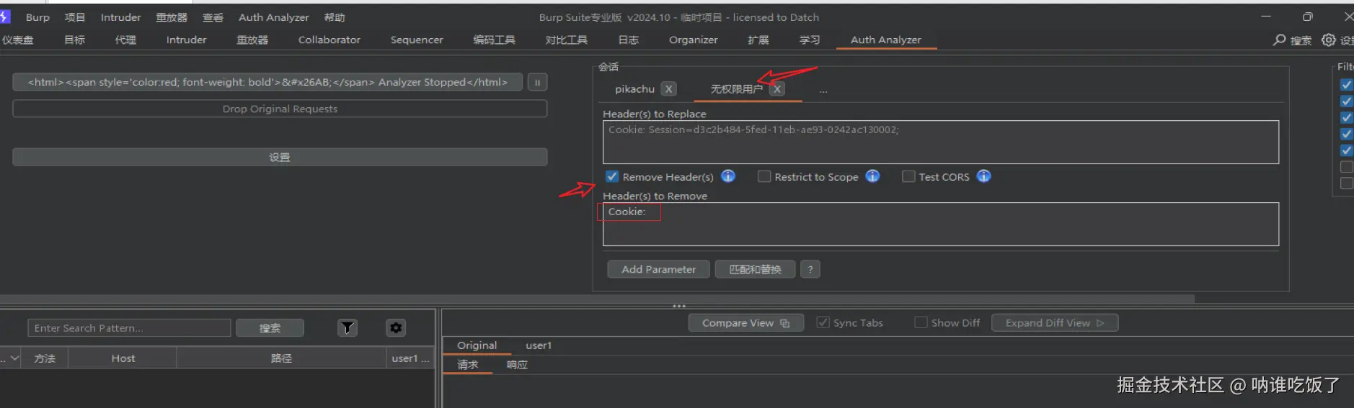The height and width of the screenshot is (408, 1354).
Task: Show info for Remove Header(s)
Action: click(728, 176)
